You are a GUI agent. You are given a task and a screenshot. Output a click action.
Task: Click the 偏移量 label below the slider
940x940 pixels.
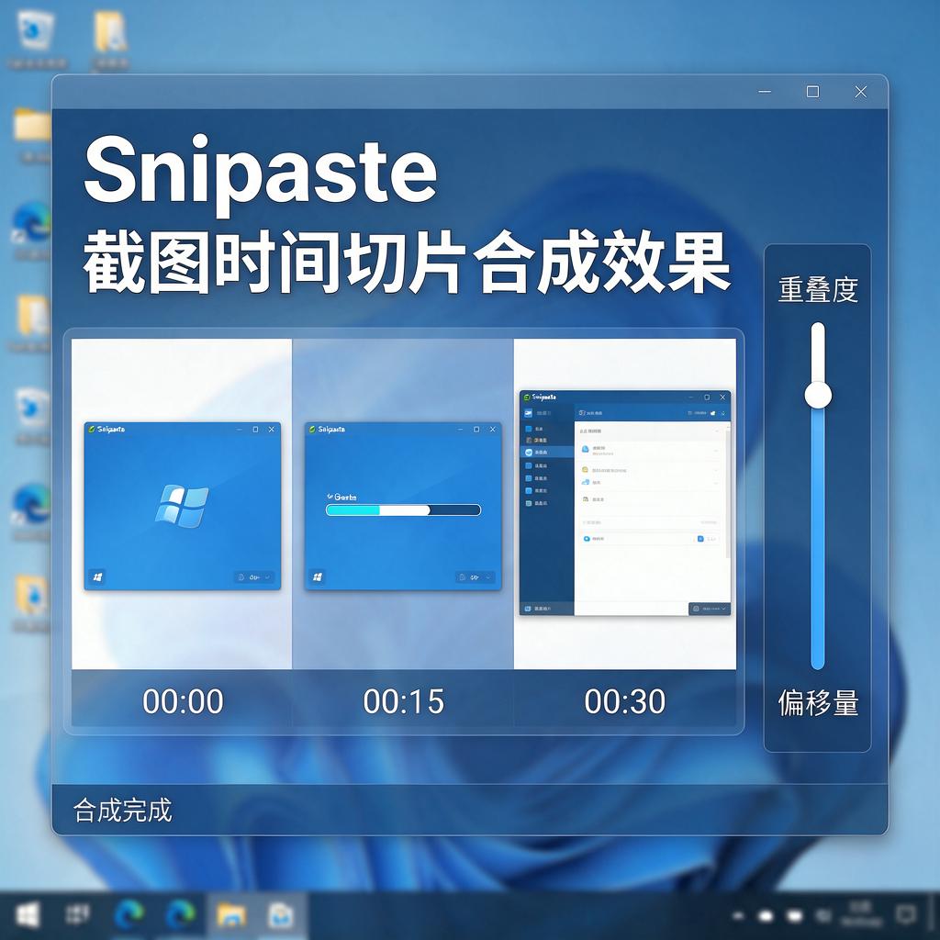pyautogui.click(x=818, y=702)
